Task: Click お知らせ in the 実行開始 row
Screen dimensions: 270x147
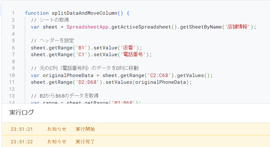Action: click(x=57, y=129)
